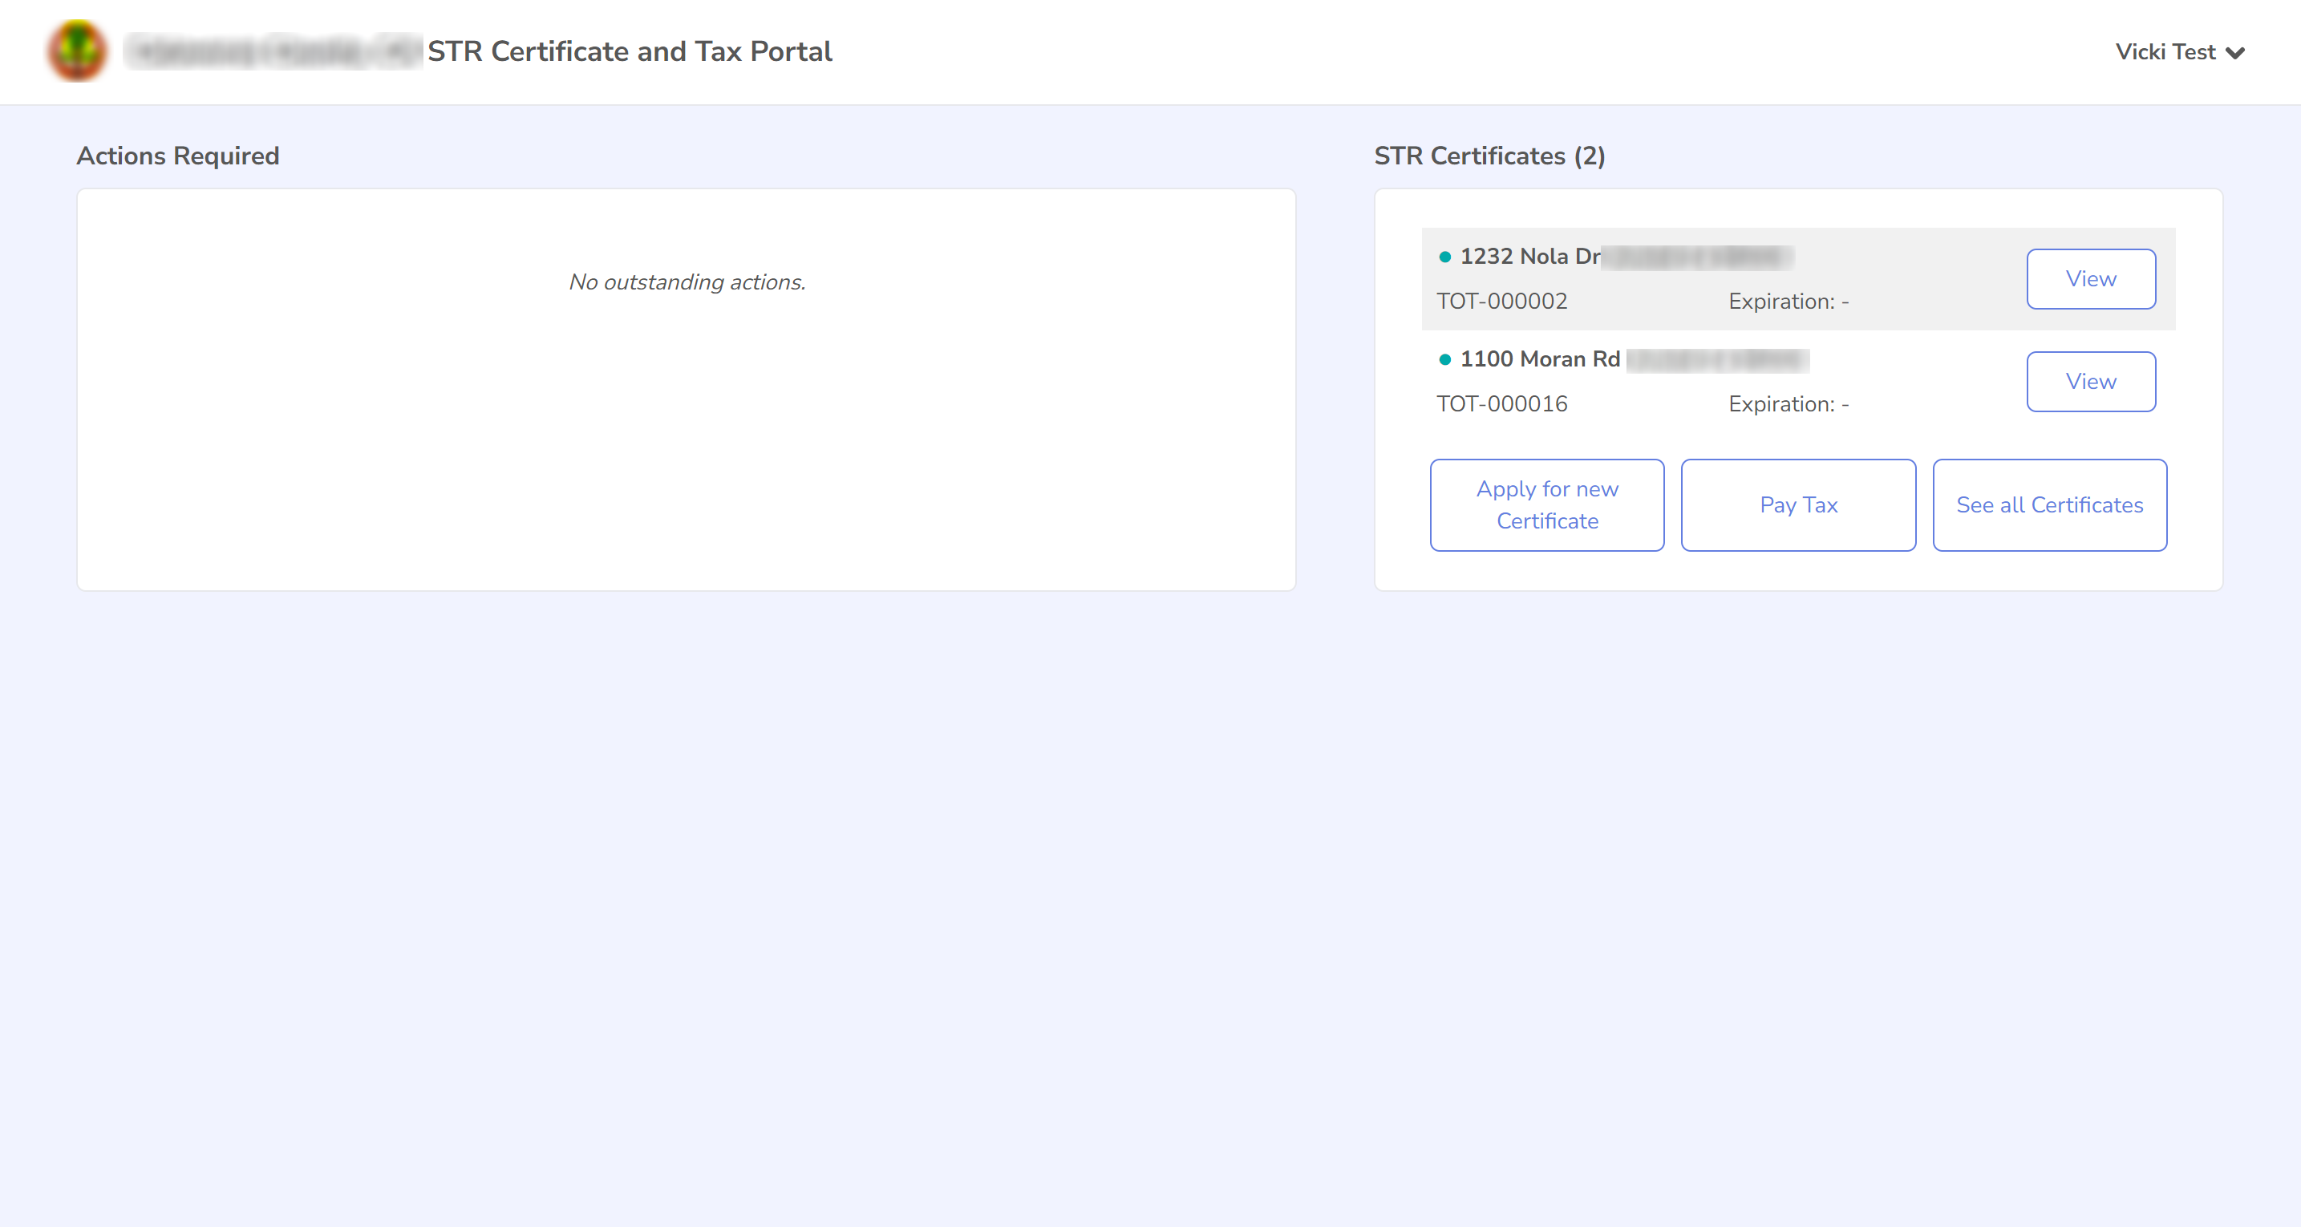
Task: Click the green status dot for 1100 Moran Rd
Action: pos(1444,360)
